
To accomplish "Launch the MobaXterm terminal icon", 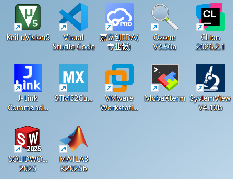I will point(165,78).
